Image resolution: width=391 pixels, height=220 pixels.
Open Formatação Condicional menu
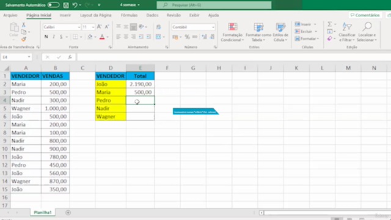[232, 32]
